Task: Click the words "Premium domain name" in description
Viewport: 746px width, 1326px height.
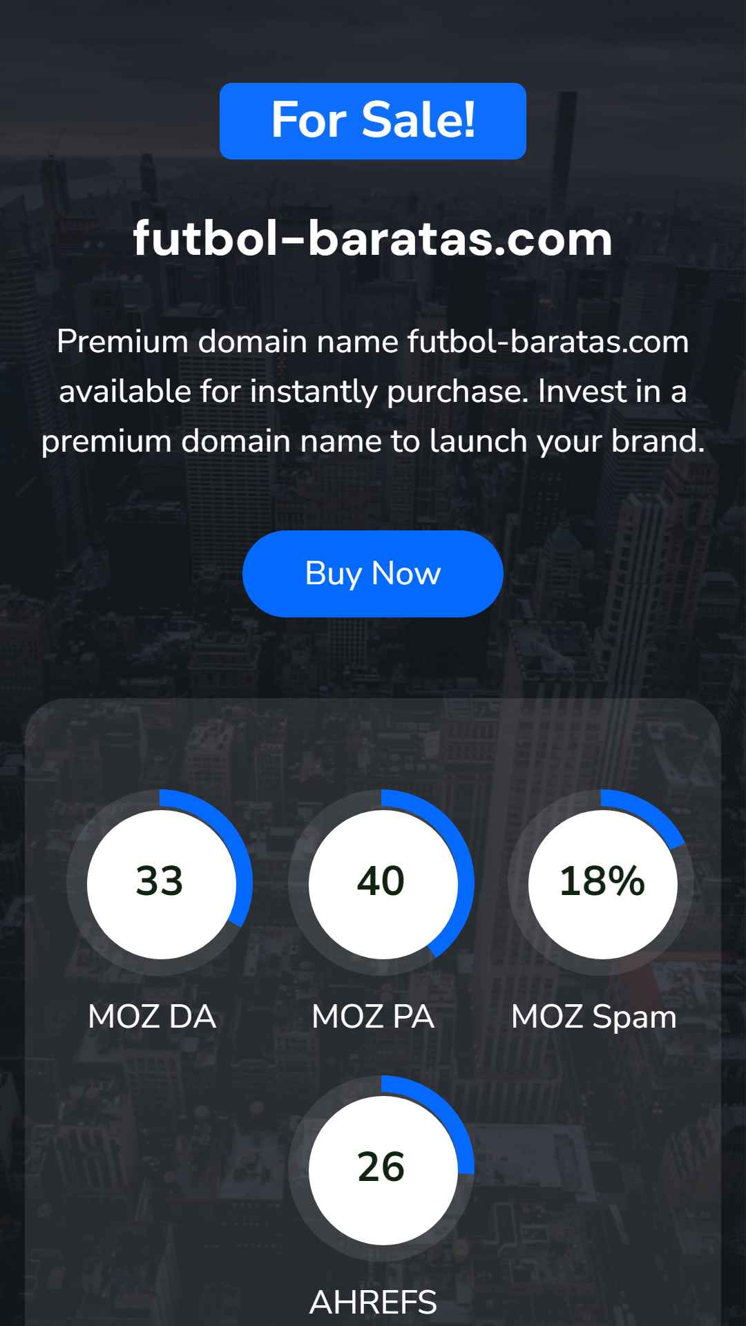Action: pyautogui.click(x=227, y=342)
